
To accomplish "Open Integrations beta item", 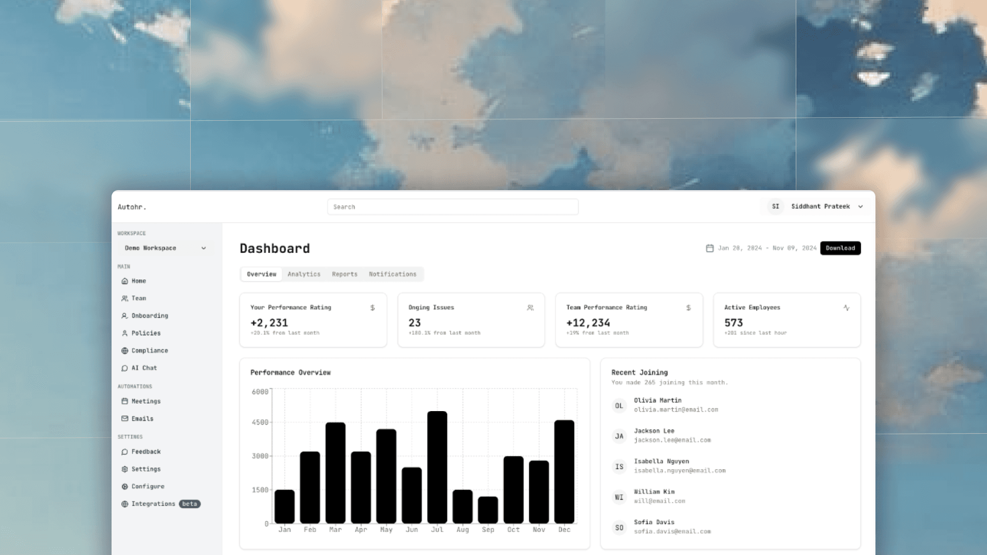I will 153,504.
